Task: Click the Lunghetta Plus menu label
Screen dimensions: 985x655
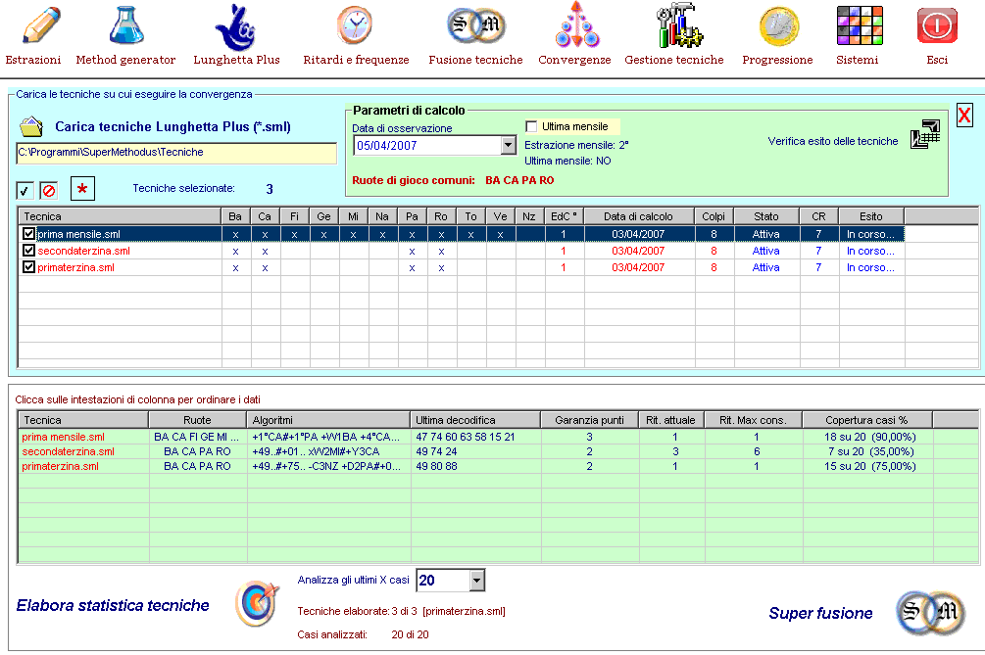Action: click(237, 60)
